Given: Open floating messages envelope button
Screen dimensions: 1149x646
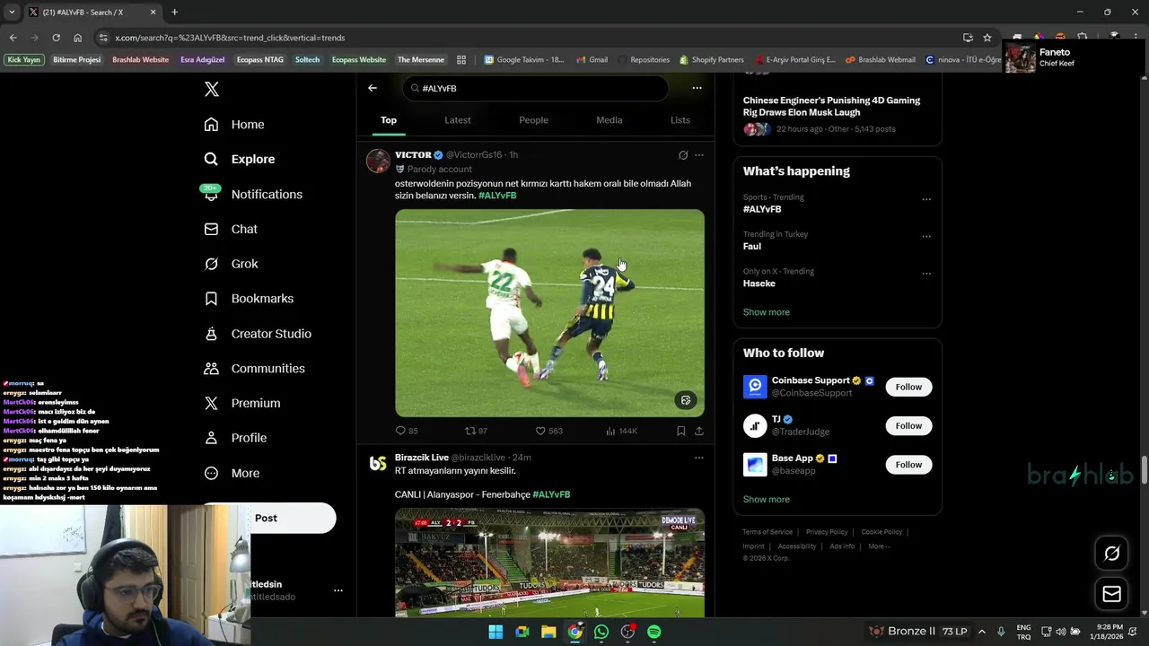Looking at the screenshot, I should 1111,594.
